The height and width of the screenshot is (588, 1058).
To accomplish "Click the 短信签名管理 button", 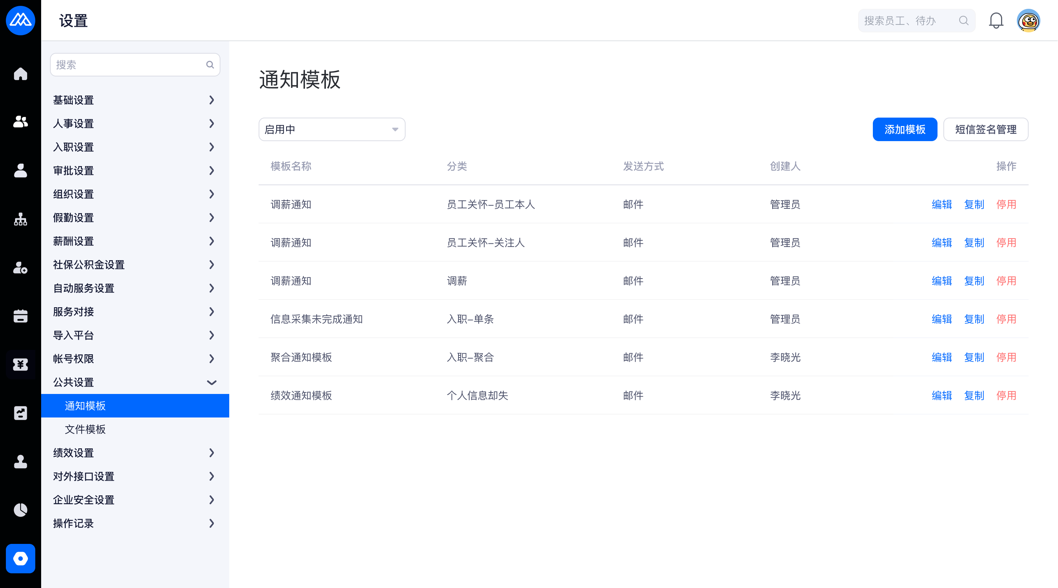I will click(x=986, y=129).
